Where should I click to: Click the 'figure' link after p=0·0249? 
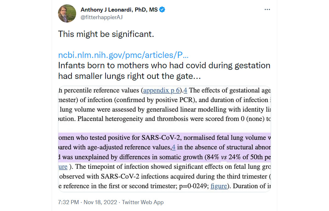219,186
